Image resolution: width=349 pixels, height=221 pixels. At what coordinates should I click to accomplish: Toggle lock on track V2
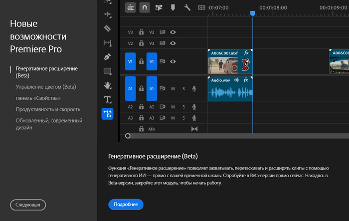(x=141, y=43)
